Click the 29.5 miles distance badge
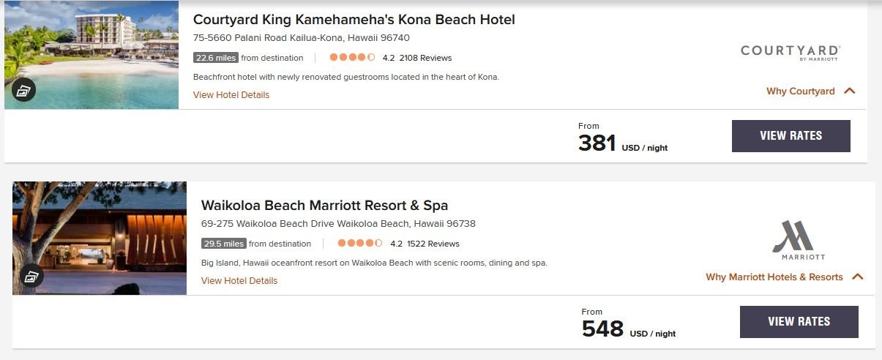 coord(223,244)
